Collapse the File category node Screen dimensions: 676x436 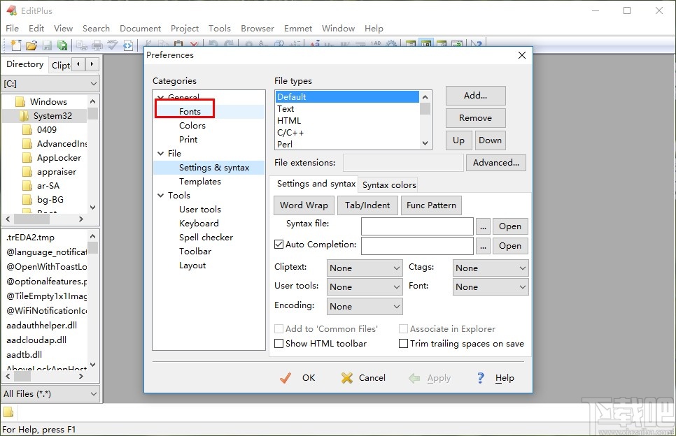point(161,153)
